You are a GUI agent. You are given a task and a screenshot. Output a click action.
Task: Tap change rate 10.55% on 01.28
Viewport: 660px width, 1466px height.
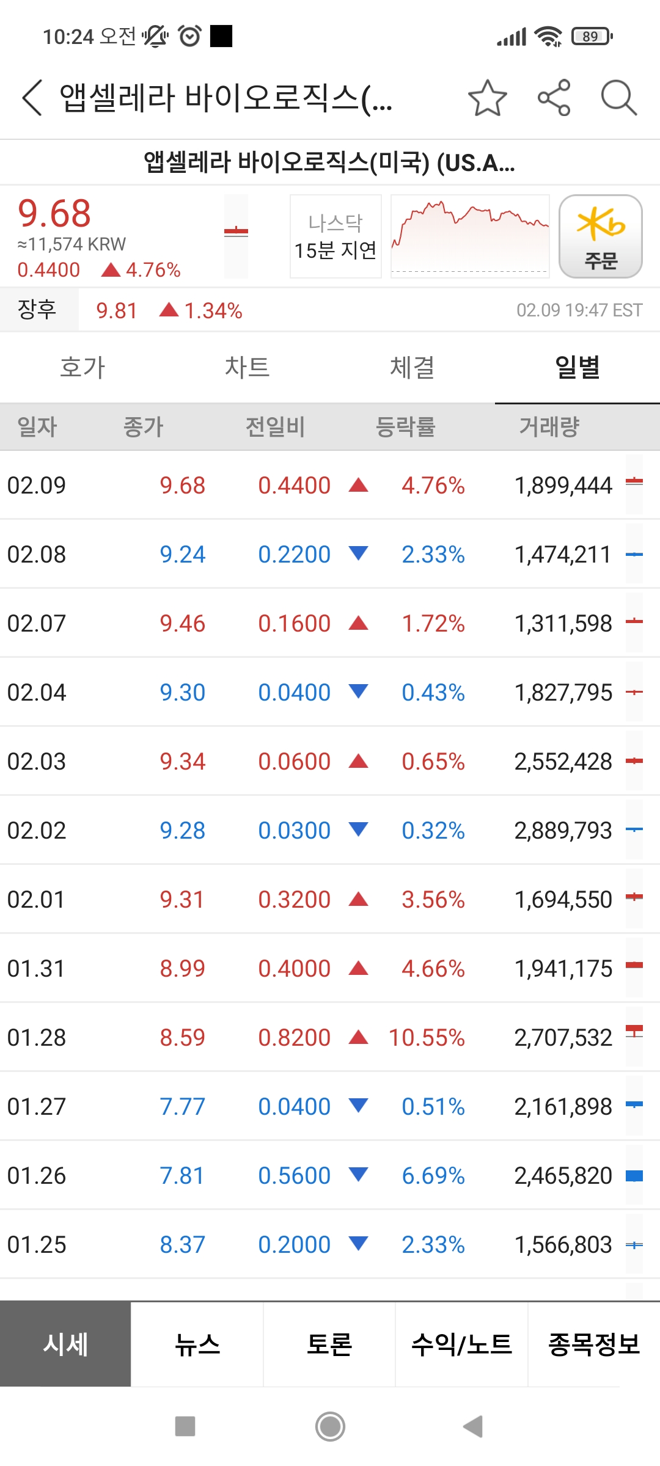coord(427,1038)
